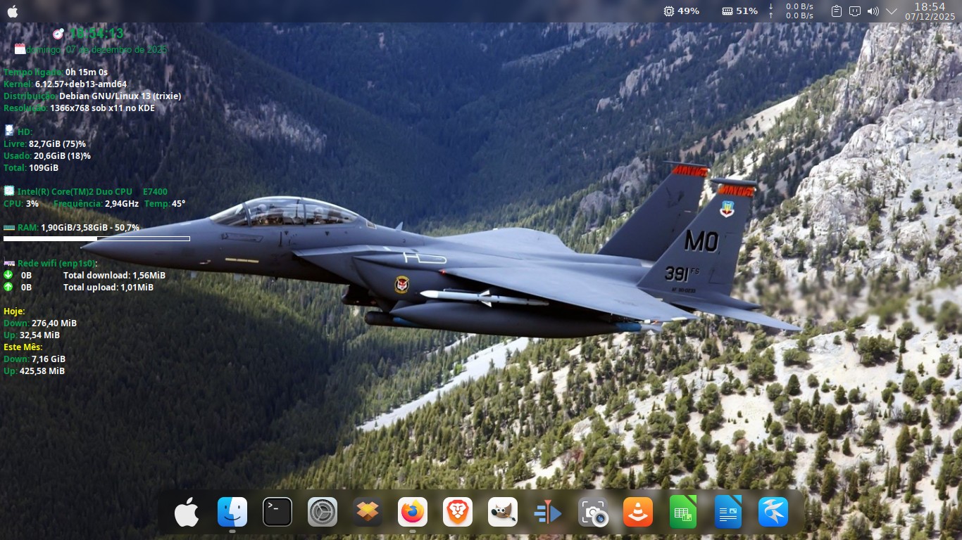Open the Finder file manager from dock
Screen dimensions: 962x540
point(232,512)
